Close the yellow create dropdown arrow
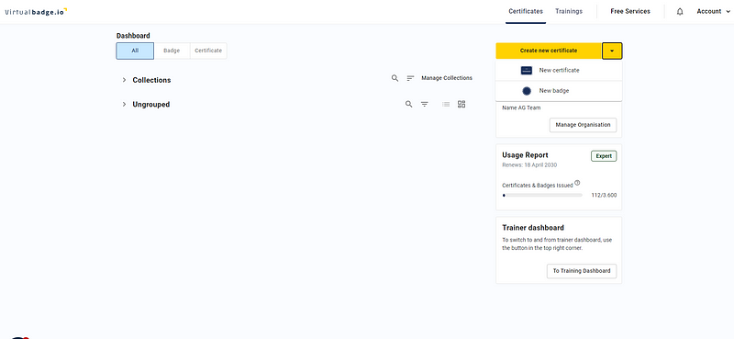Screen dimensions: 734x339 tap(612, 51)
